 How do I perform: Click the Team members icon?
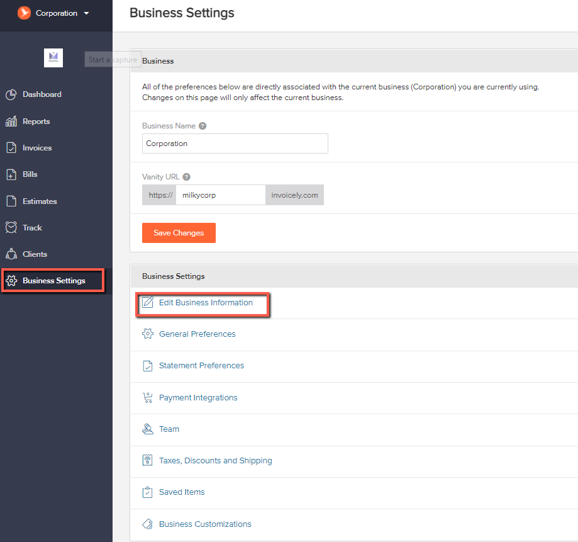(147, 429)
